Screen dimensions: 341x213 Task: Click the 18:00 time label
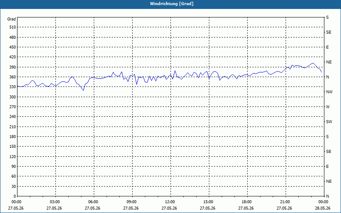pos(247,202)
